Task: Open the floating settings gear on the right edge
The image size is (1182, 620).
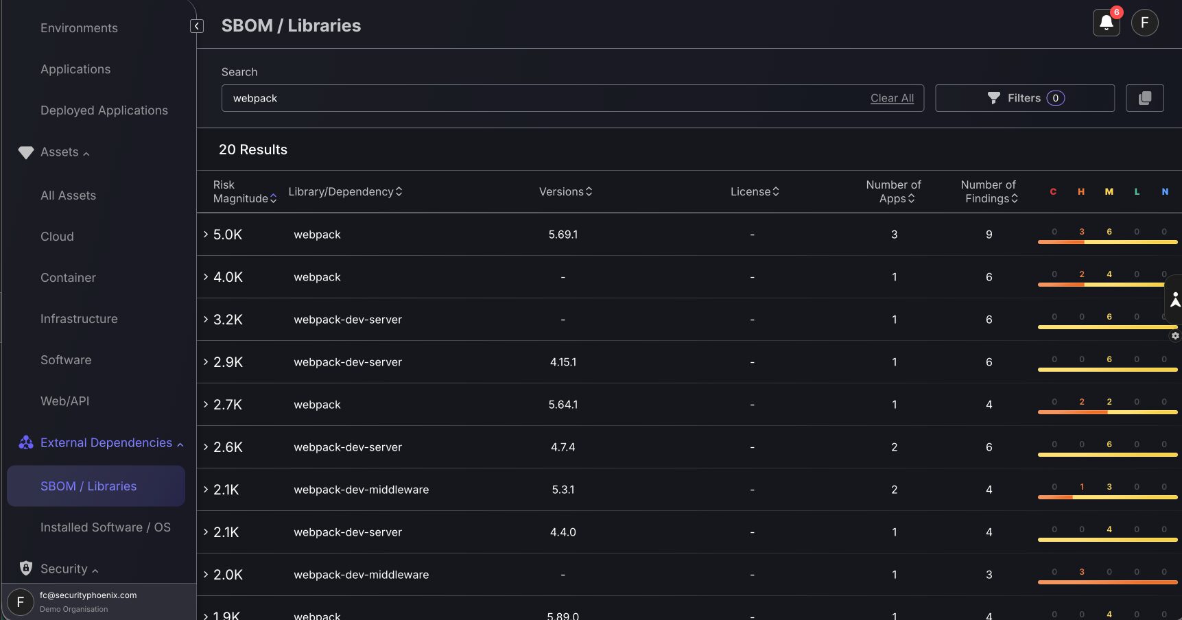Action: click(1174, 336)
